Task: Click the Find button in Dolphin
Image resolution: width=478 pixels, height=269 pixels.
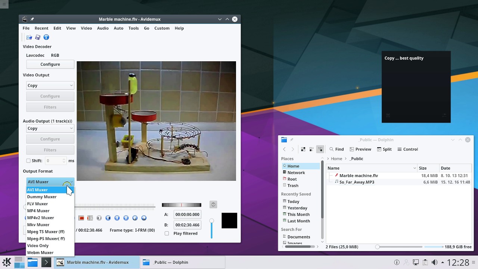Action: click(x=336, y=149)
